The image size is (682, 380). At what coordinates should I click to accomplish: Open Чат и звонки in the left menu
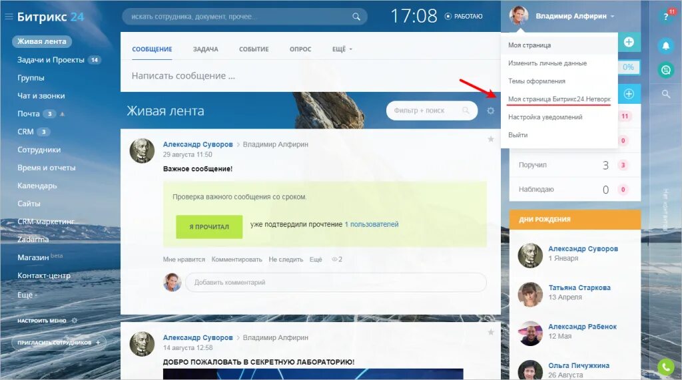41,96
